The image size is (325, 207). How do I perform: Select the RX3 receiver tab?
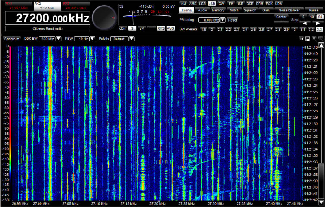point(76,6)
